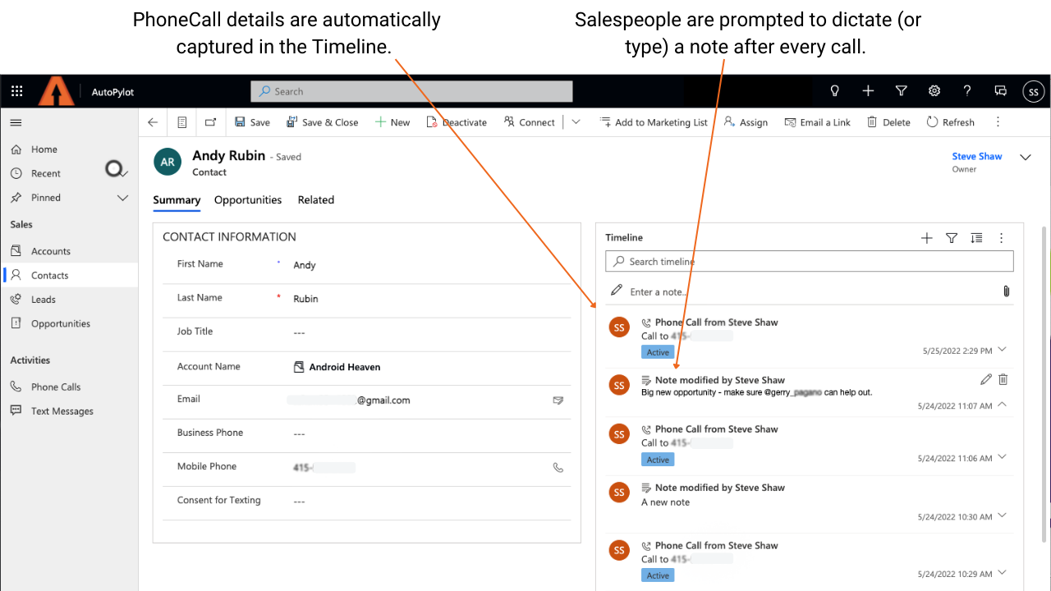1051x591 pixels.
Task: Open the app launcher waffle icon
Action: click(x=17, y=91)
